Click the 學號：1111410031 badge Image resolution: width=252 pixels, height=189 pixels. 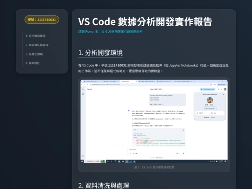point(42,20)
